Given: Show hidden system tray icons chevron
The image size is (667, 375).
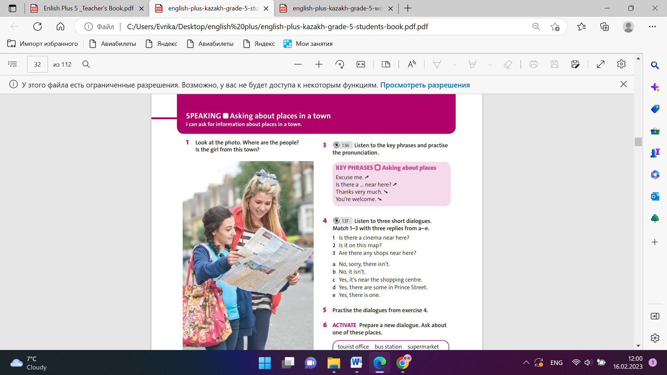Looking at the screenshot, I should click(526, 362).
